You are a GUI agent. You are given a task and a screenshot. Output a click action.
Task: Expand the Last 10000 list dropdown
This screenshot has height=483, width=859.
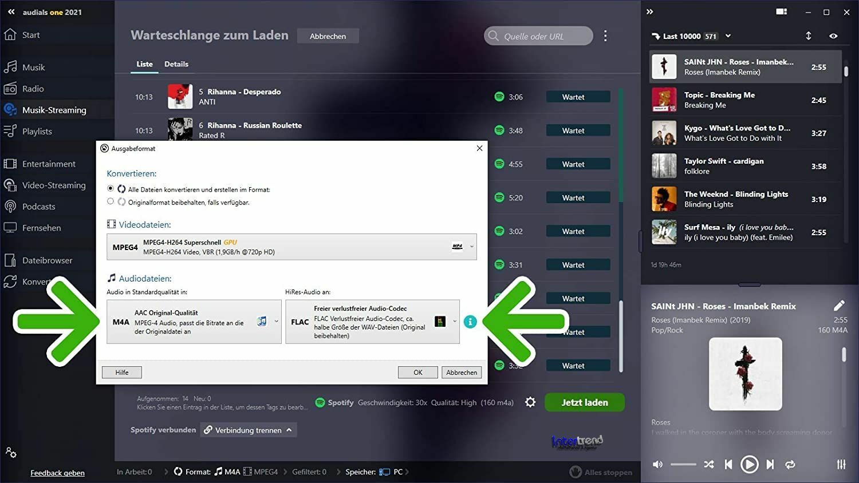728,35
